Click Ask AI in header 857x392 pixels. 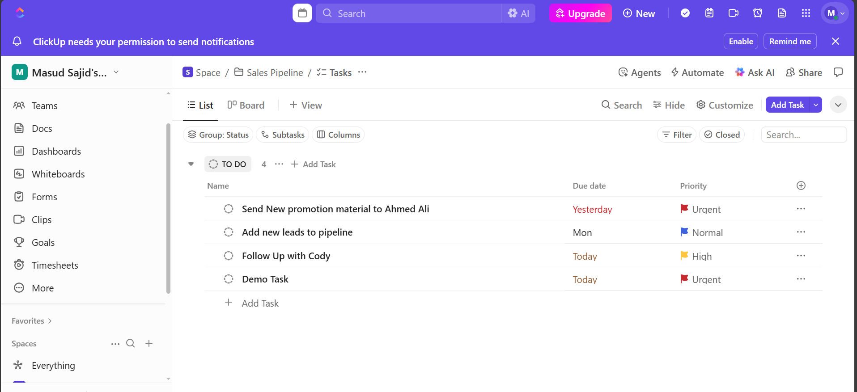(x=755, y=72)
